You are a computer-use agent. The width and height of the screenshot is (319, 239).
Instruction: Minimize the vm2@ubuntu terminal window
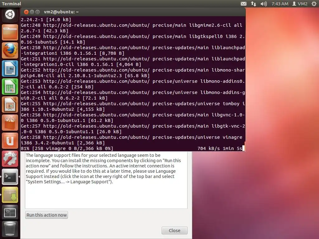[x=32, y=12]
